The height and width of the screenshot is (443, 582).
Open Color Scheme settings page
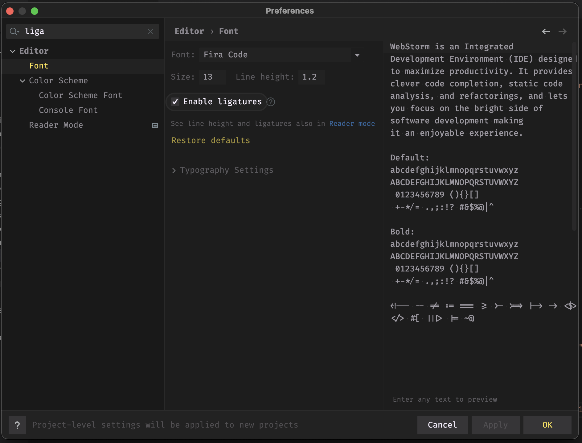pos(58,81)
